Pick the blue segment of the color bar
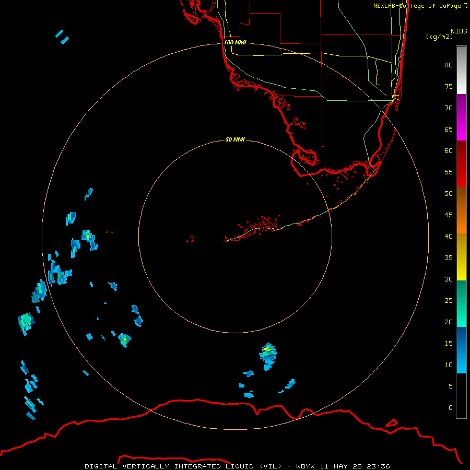 (461, 350)
